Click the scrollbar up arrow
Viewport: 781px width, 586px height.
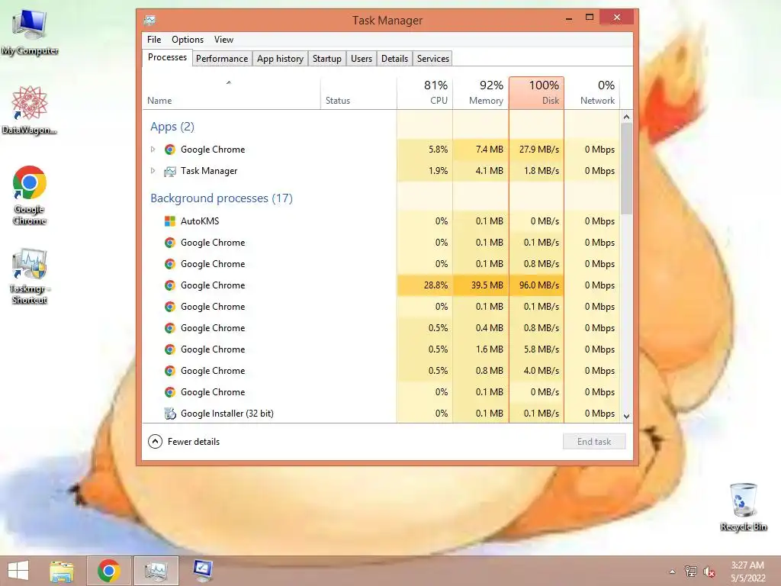(627, 117)
